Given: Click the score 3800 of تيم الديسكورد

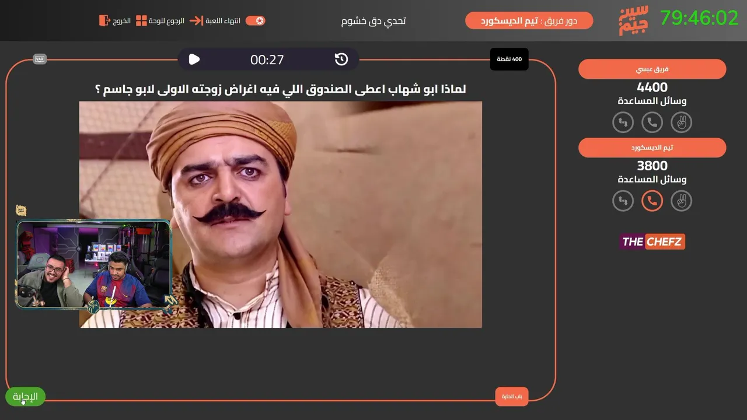Looking at the screenshot, I should [652, 166].
